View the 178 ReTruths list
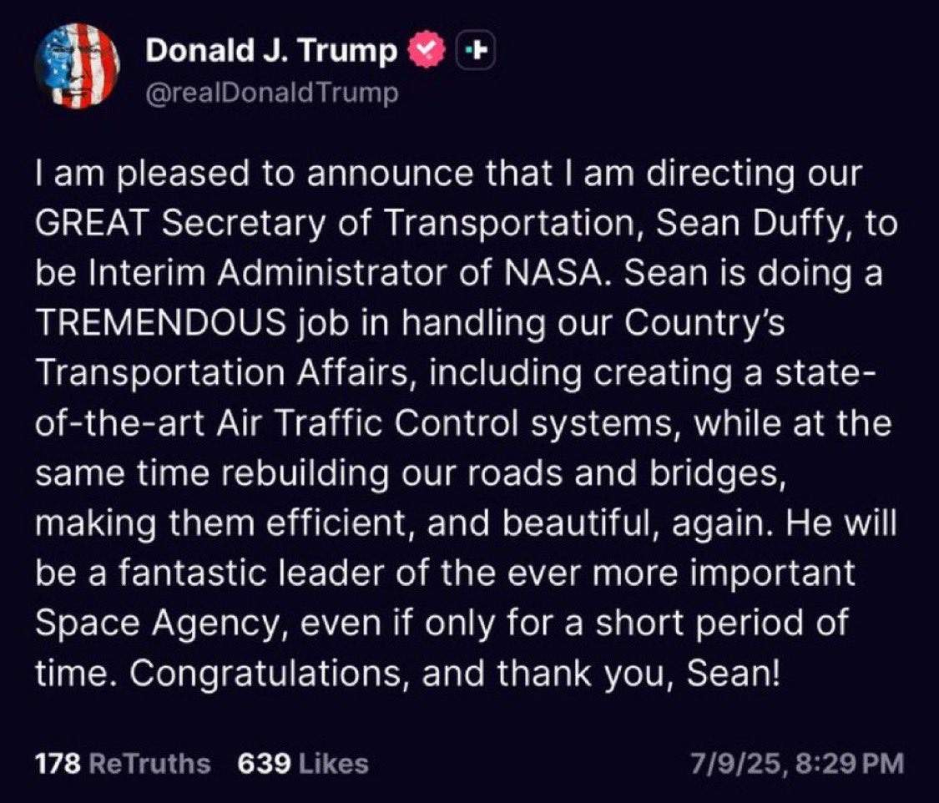The width and height of the screenshot is (939, 803). click(123, 764)
